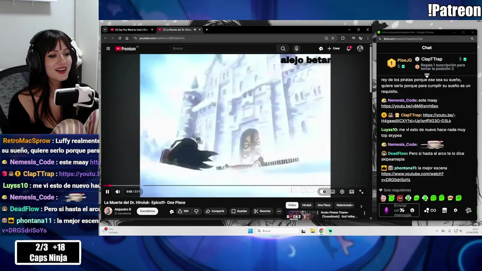This screenshot has height=271, width=482.
Task: Show hidden system tray icons chevron
Action: point(437,231)
